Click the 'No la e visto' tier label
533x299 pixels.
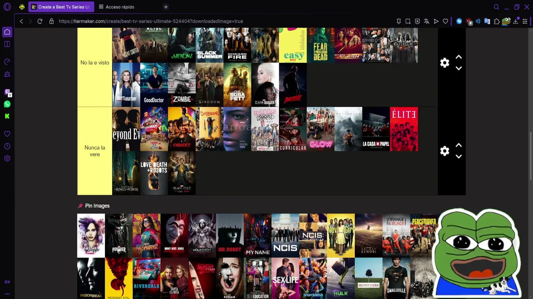coord(95,63)
